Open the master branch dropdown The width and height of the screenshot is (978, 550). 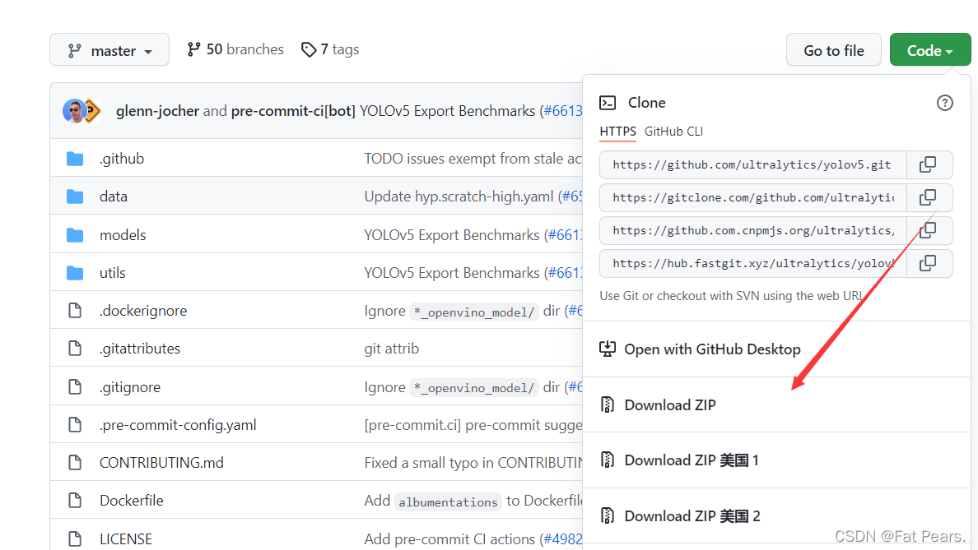(109, 50)
